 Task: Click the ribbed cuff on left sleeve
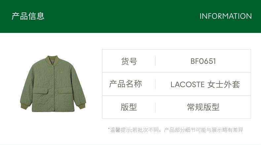click(25, 106)
